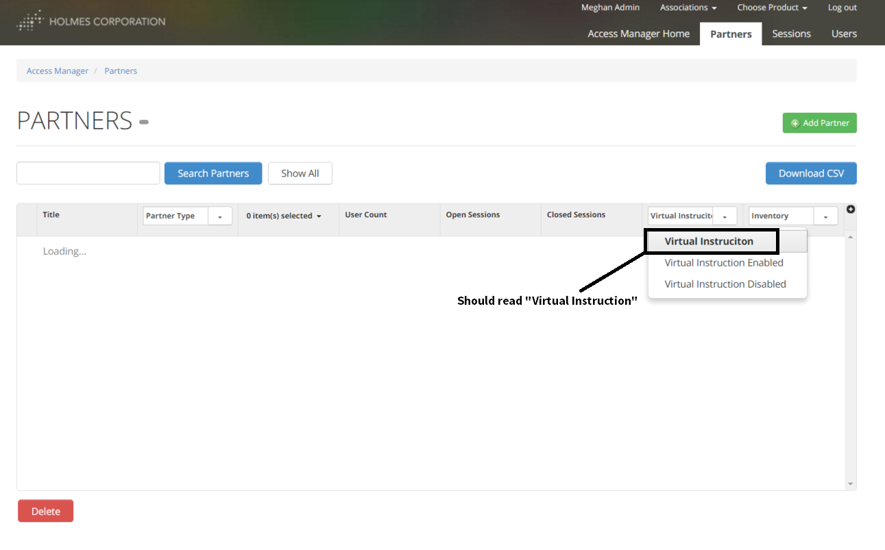Switch to the Sessions tab
885x550 pixels.
(x=791, y=34)
